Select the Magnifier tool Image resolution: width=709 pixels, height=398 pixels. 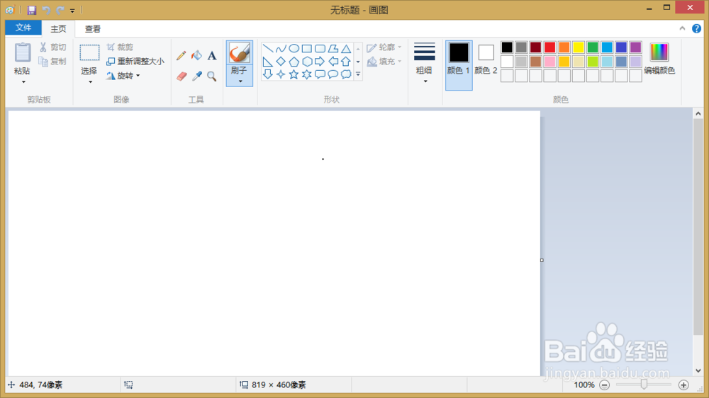211,76
